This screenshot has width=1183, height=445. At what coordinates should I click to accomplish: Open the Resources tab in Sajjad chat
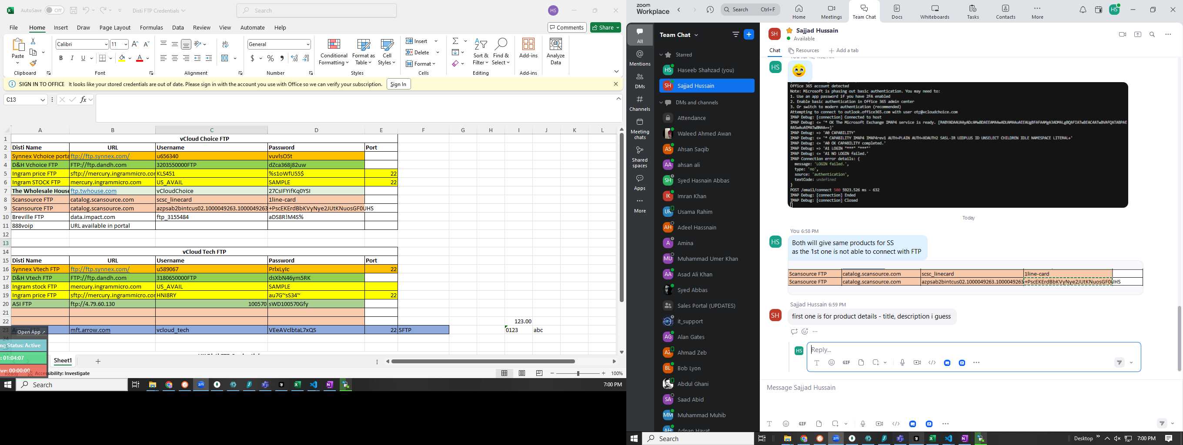[803, 50]
